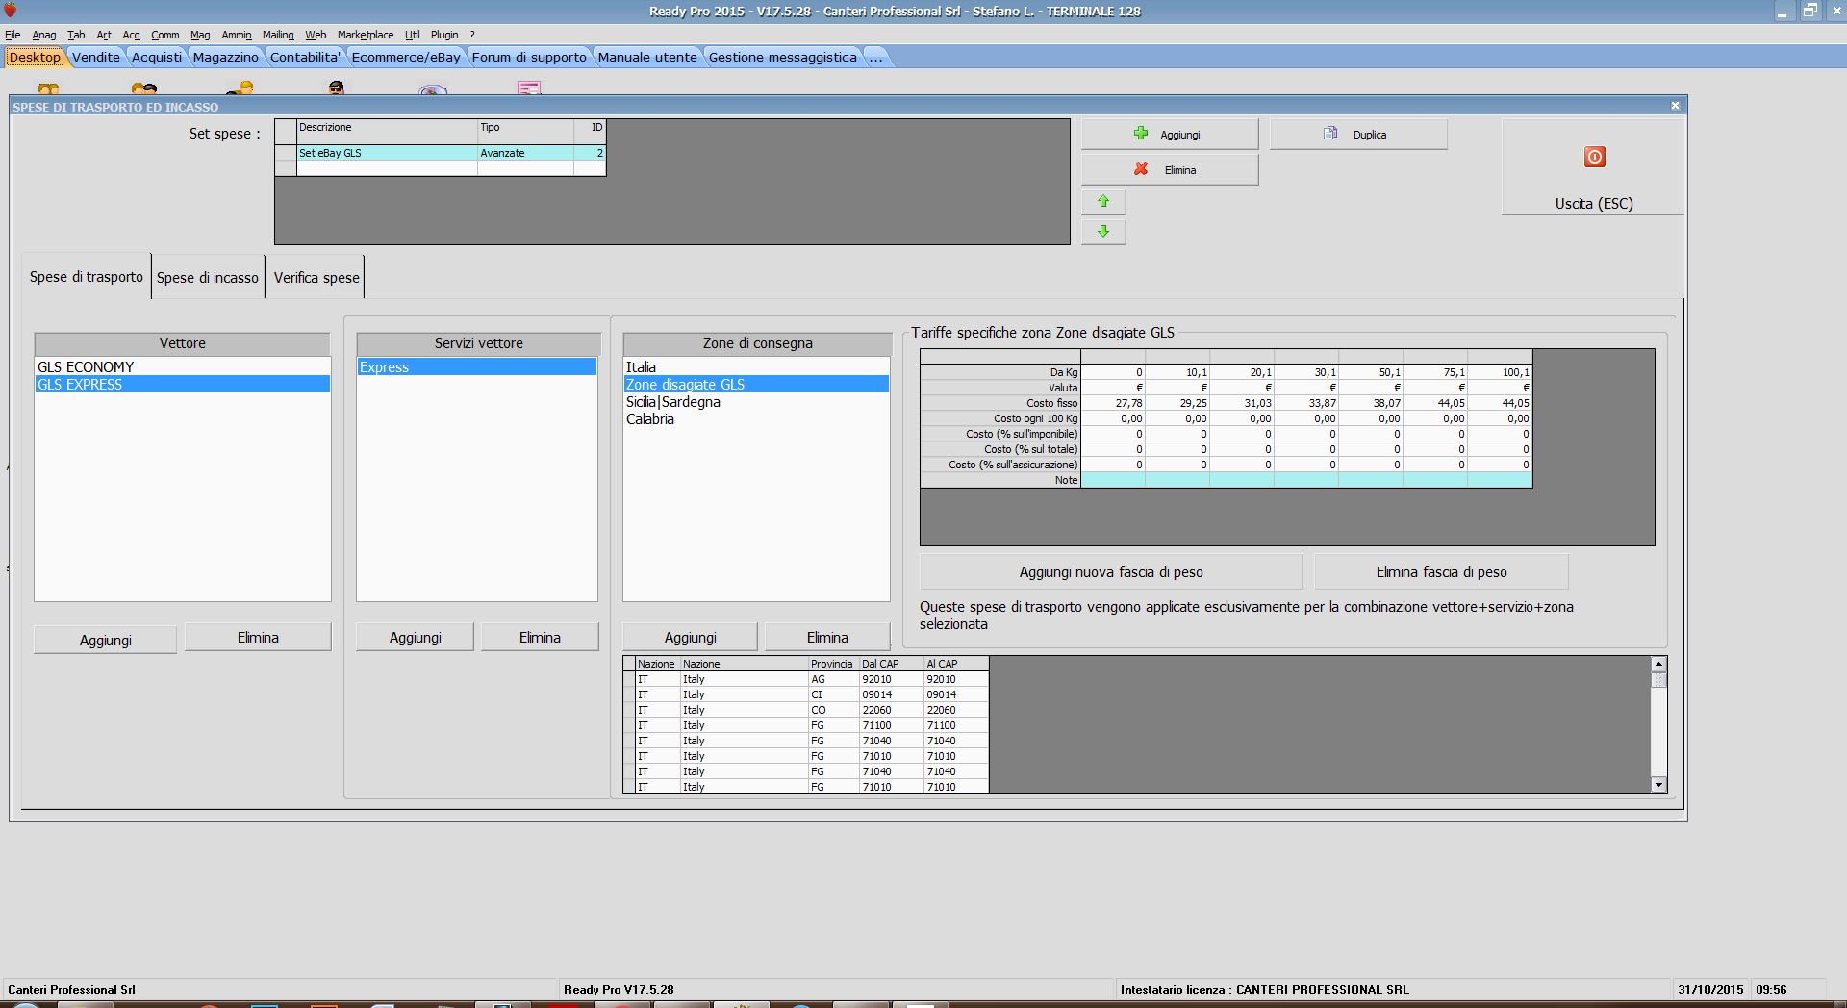The width and height of the screenshot is (1847, 1008).
Task: Click the Note cell of first weight band
Action: pyautogui.click(x=1112, y=480)
